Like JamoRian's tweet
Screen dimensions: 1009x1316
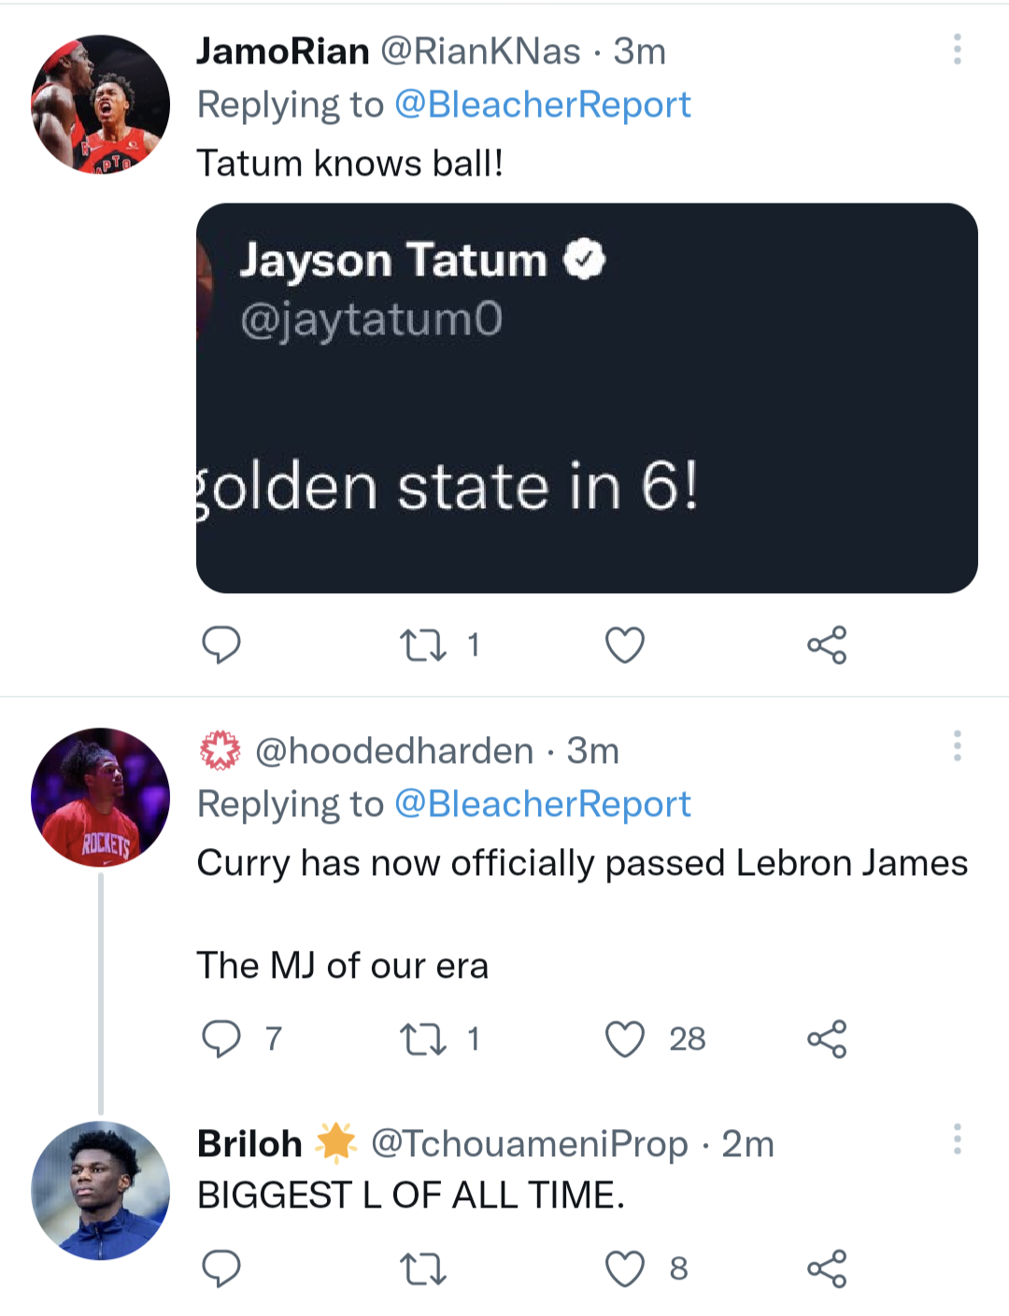624,644
